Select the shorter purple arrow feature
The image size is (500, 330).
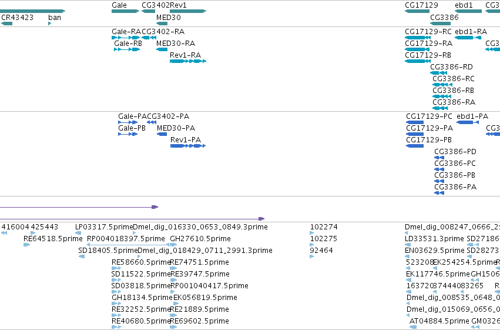pos(79,207)
